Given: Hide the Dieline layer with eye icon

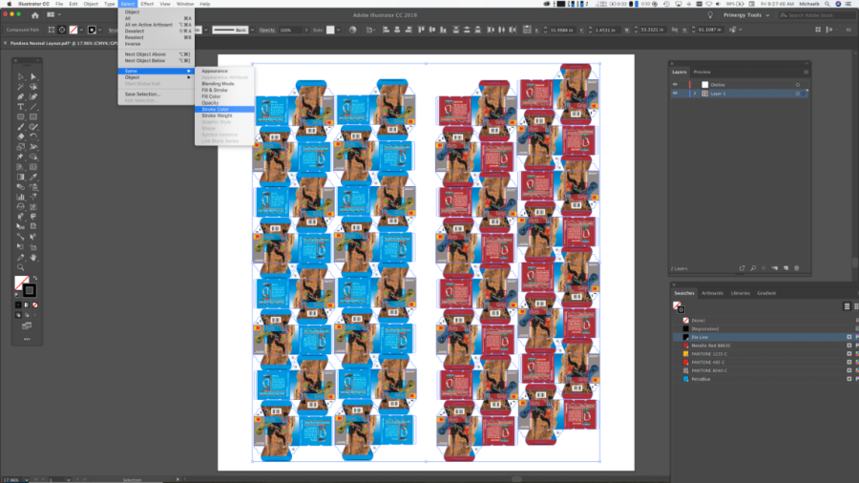Looking at the screenshot, I should coord(676,84).
